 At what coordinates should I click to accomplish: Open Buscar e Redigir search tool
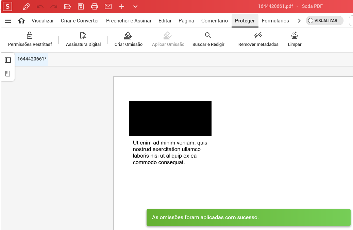coord(208,39)
